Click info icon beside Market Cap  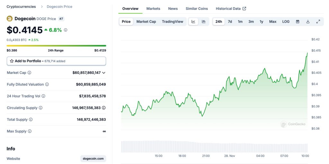coord(30,73)
